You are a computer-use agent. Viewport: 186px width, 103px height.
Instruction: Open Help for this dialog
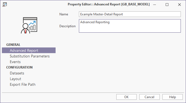172,97
